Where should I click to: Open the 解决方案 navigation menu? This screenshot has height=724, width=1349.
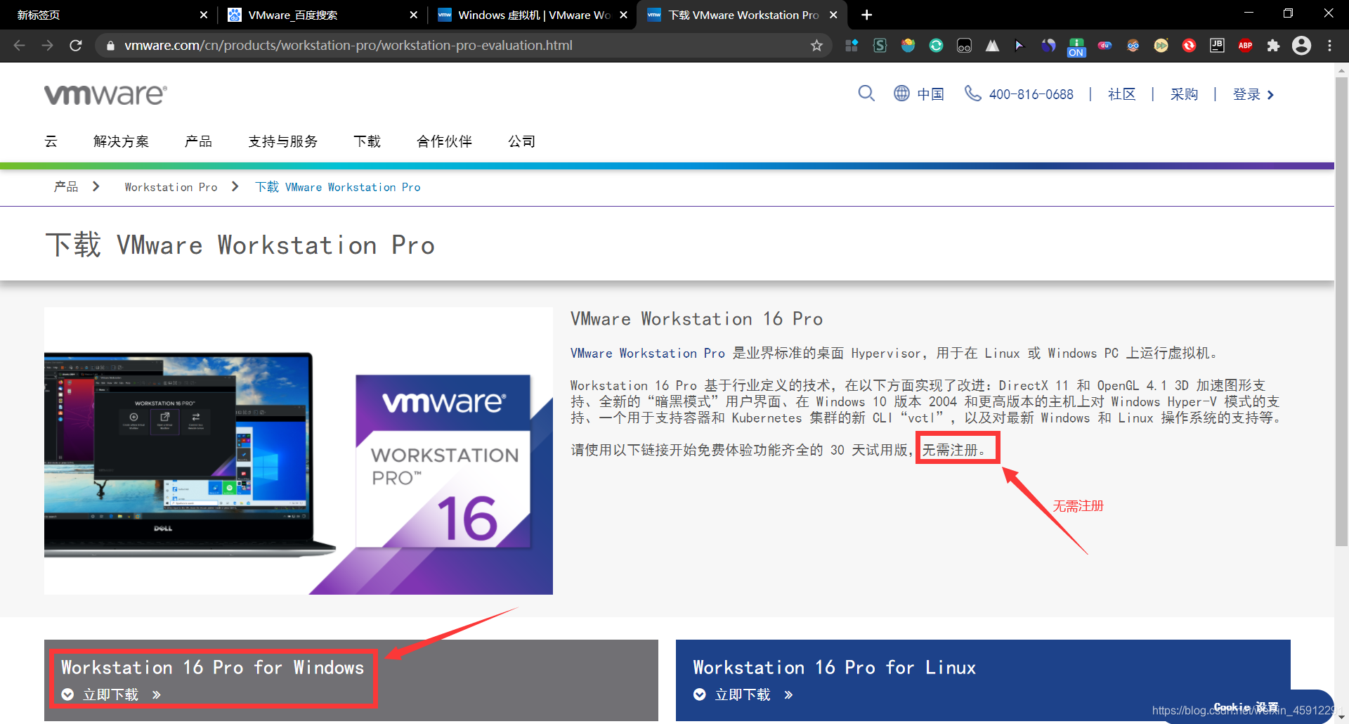[121, 141]
